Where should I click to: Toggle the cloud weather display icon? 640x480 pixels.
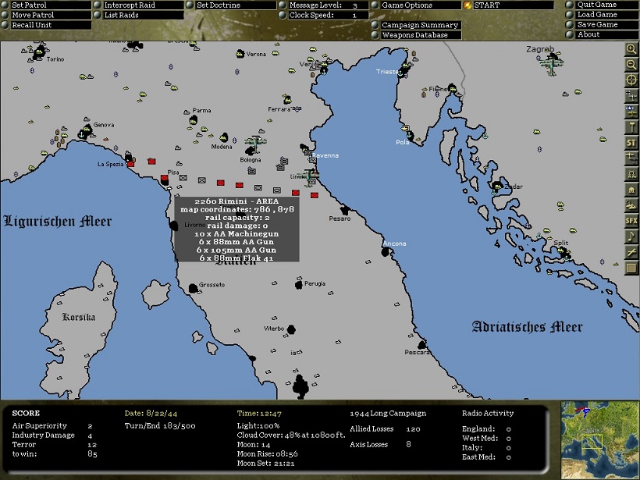631,205
